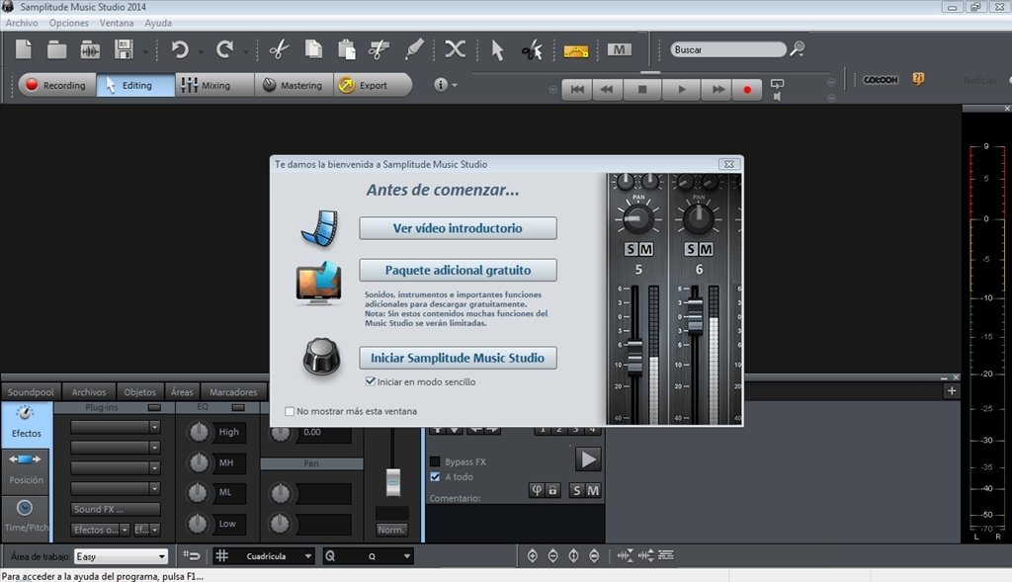Toggle Iniciar en modo sencillo checkbox

[x=371, y=381]
